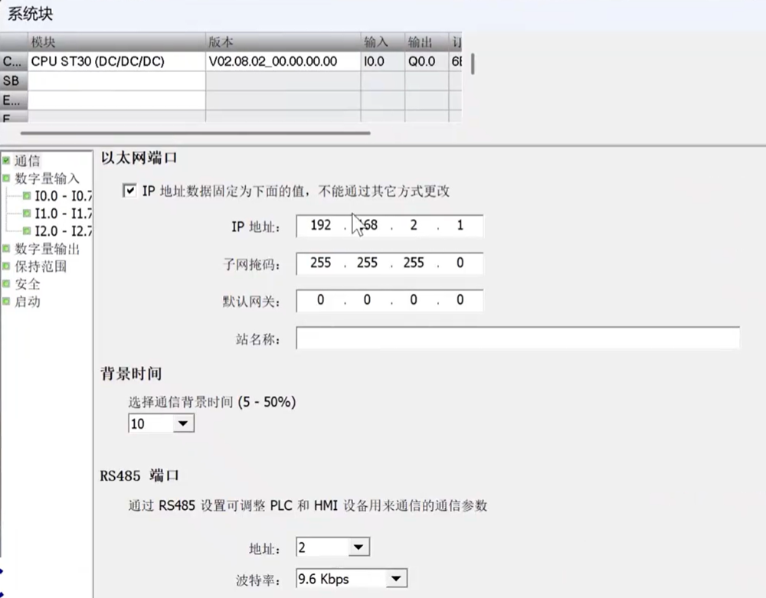Click the green icon beside I0.0 - I0.7
The height and width of the screenshot is (598, 766).
point(27,196)
